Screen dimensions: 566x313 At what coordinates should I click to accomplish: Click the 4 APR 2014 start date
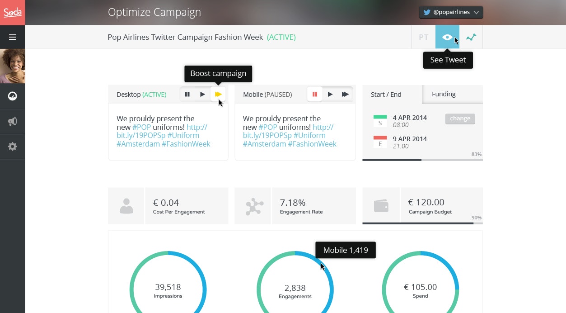(x=410, y=118)
